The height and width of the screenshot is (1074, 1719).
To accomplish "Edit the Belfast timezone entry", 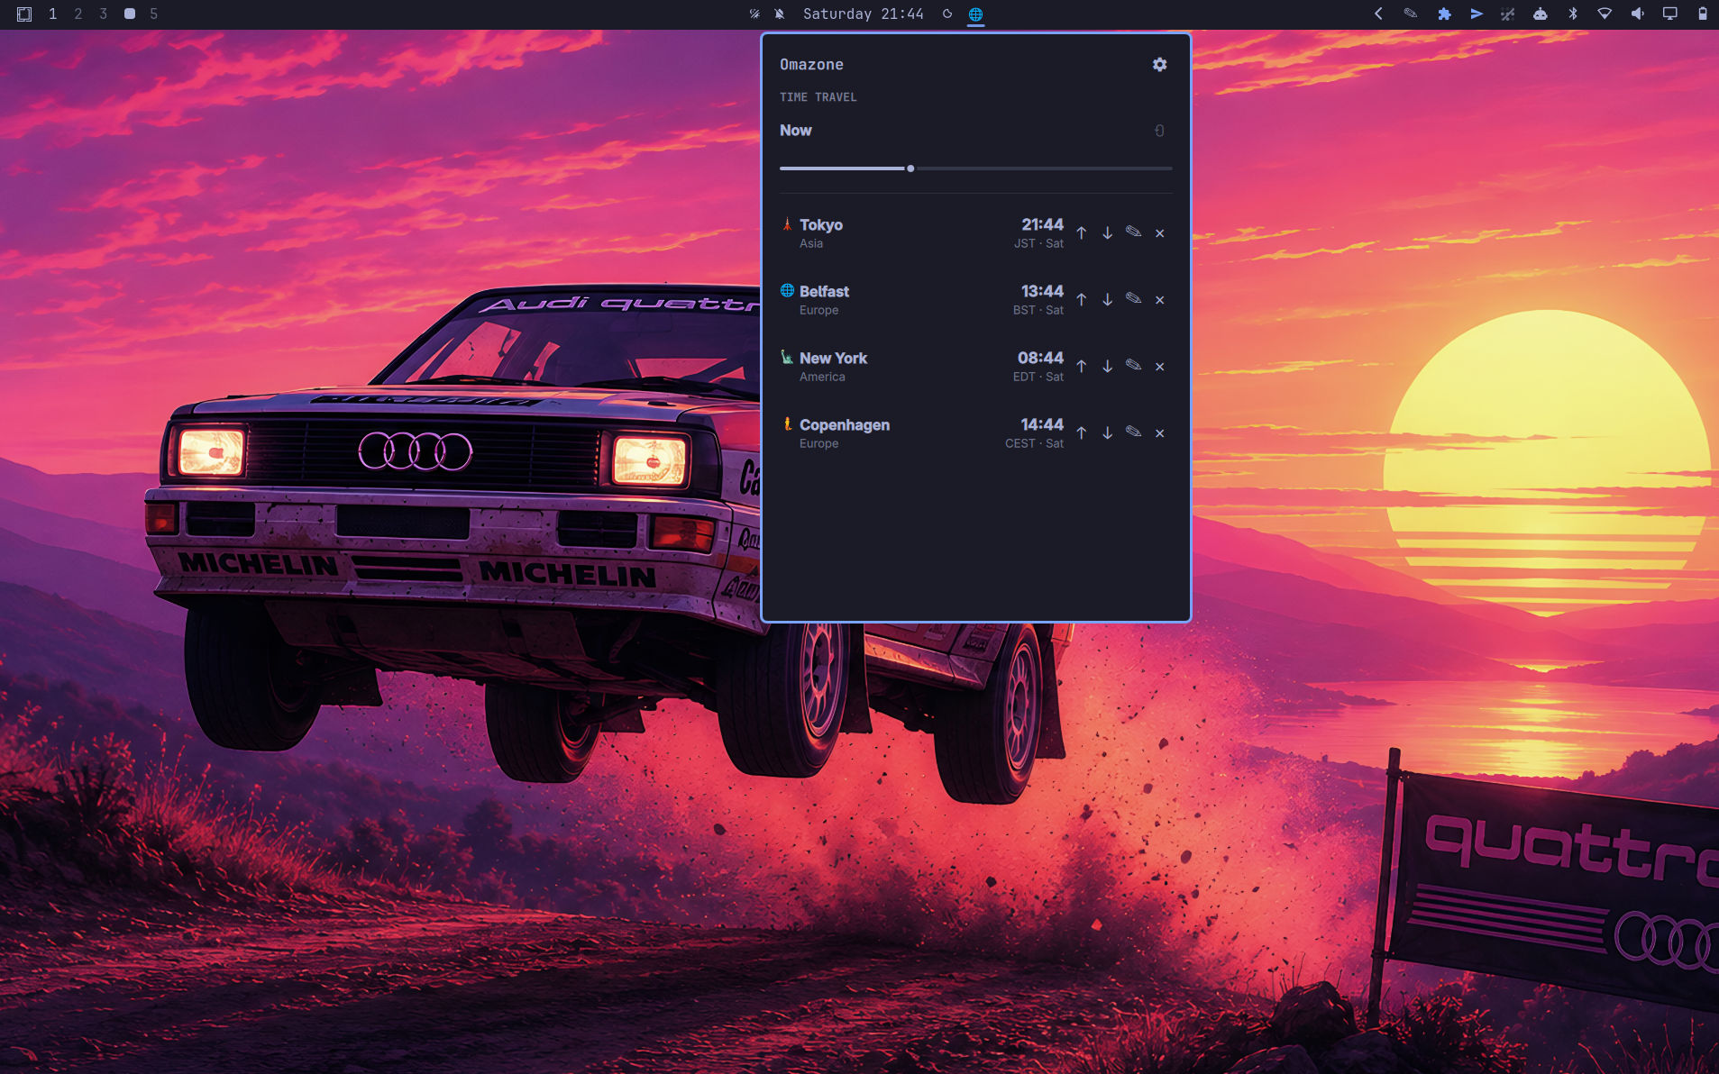I will [x=1133, y=299].
